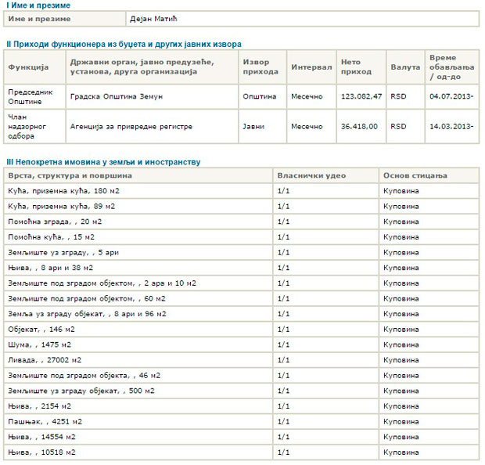Click the net income value 123.082,47

(361, 97)
